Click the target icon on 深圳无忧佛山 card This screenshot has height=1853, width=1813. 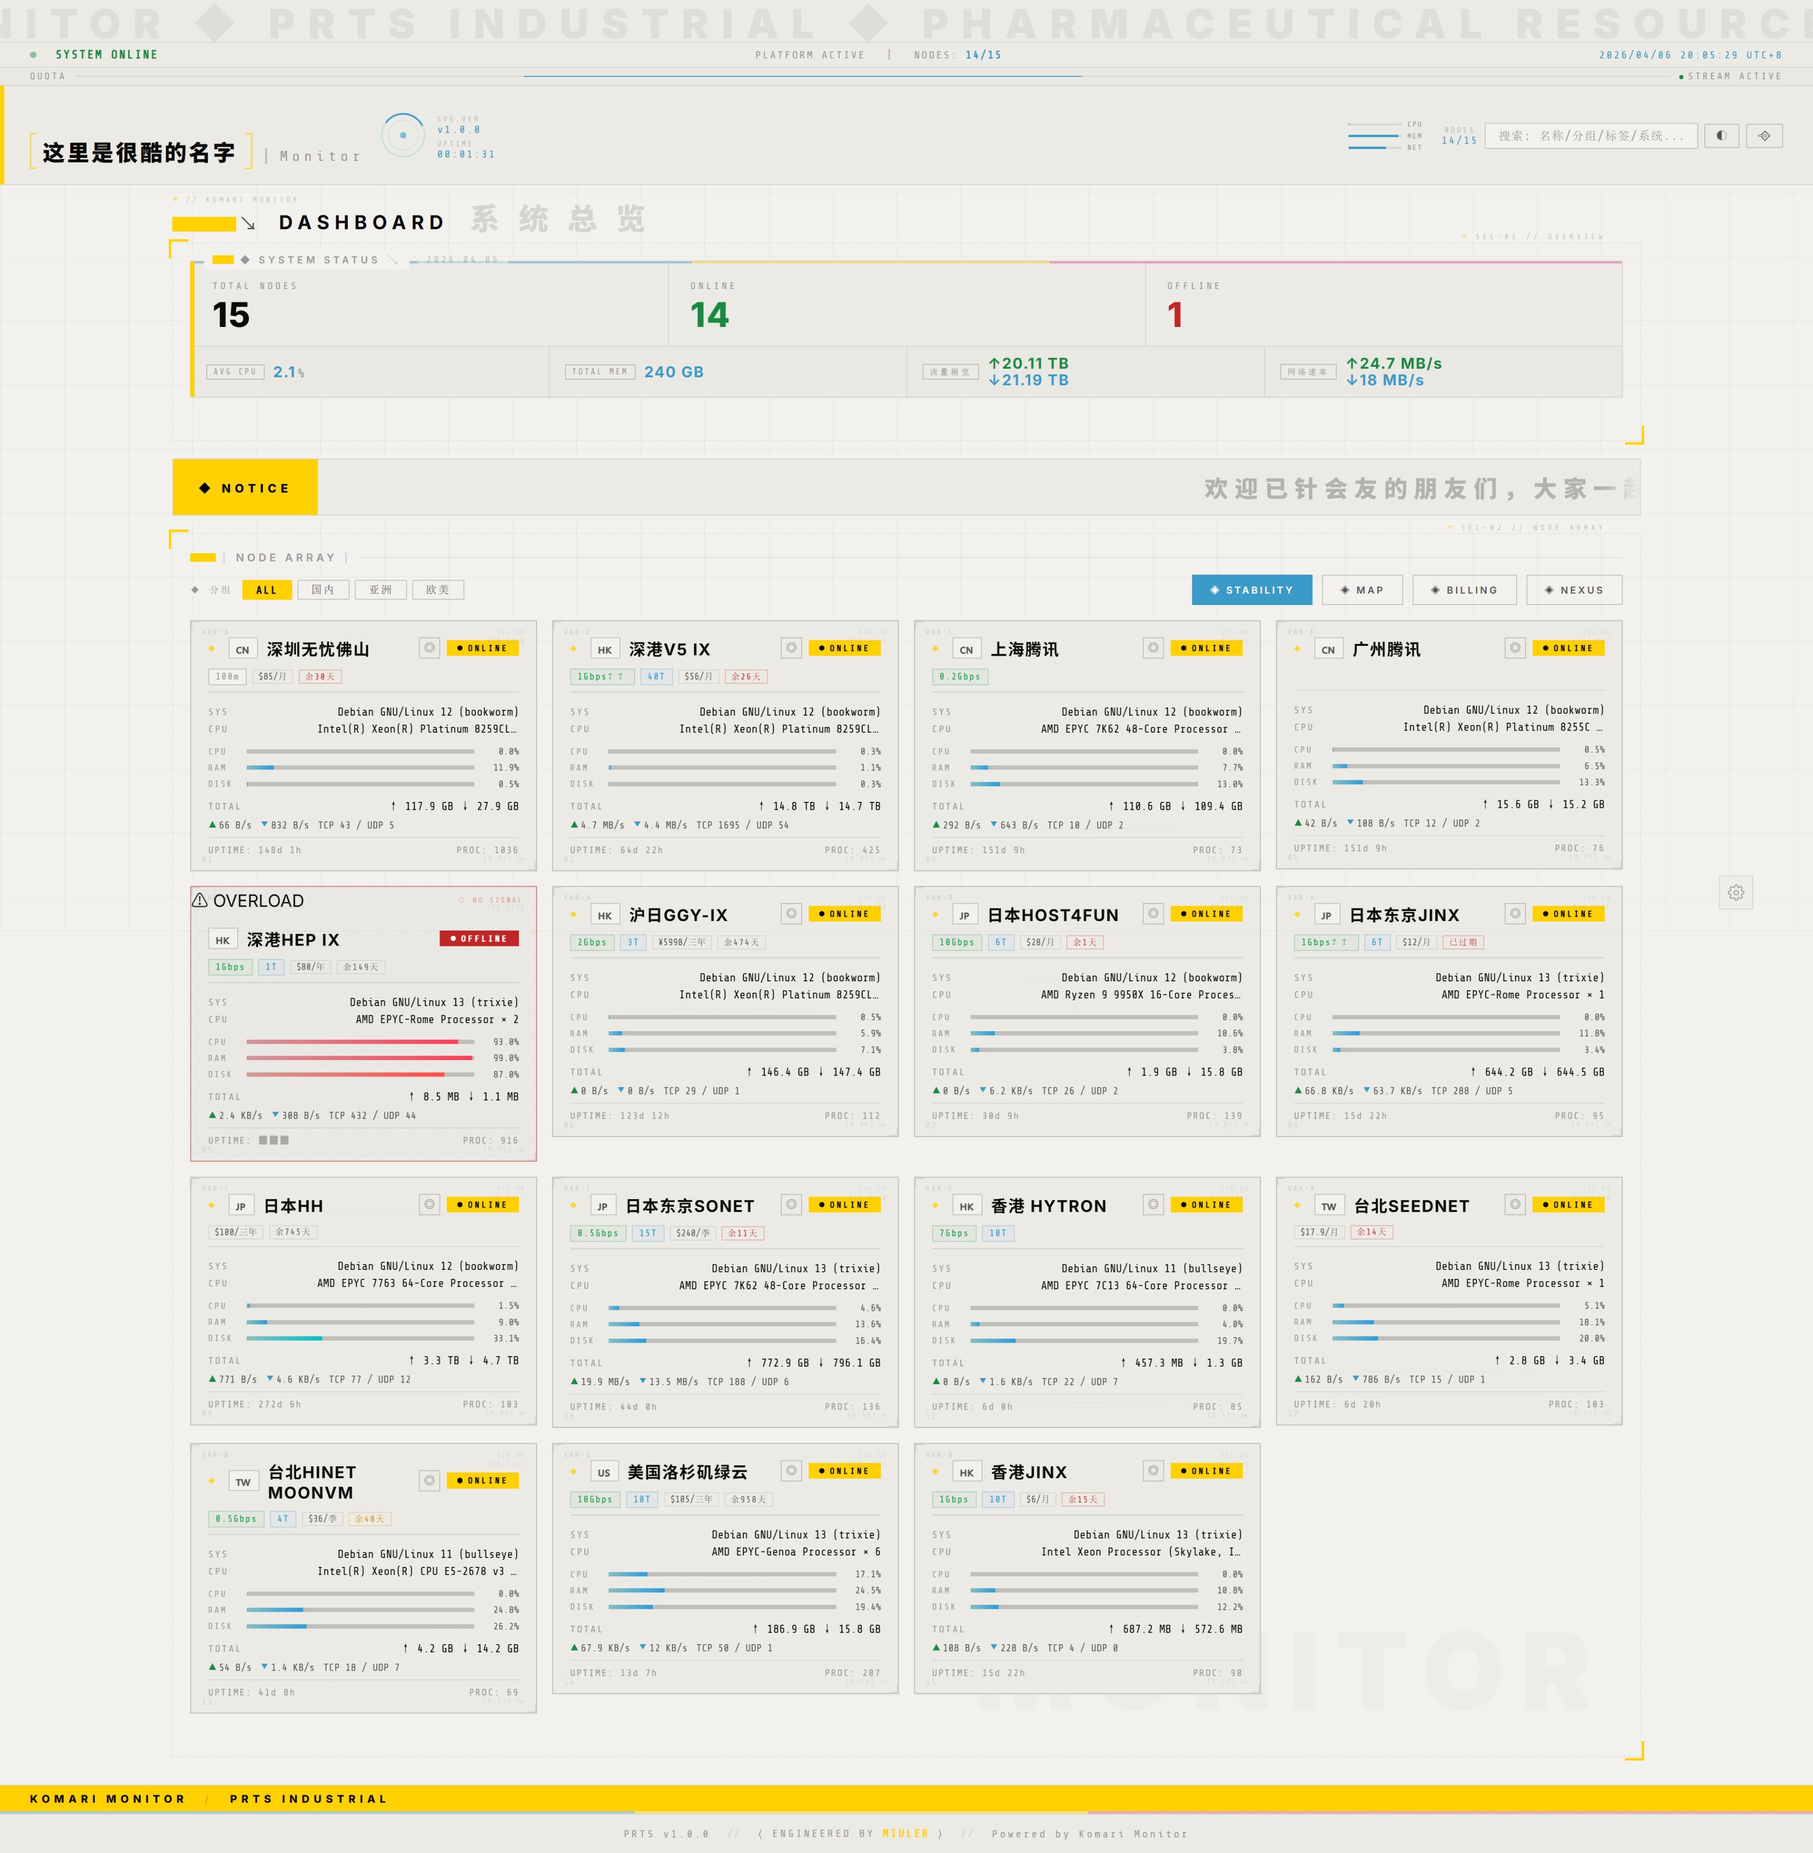pos(429,648)
